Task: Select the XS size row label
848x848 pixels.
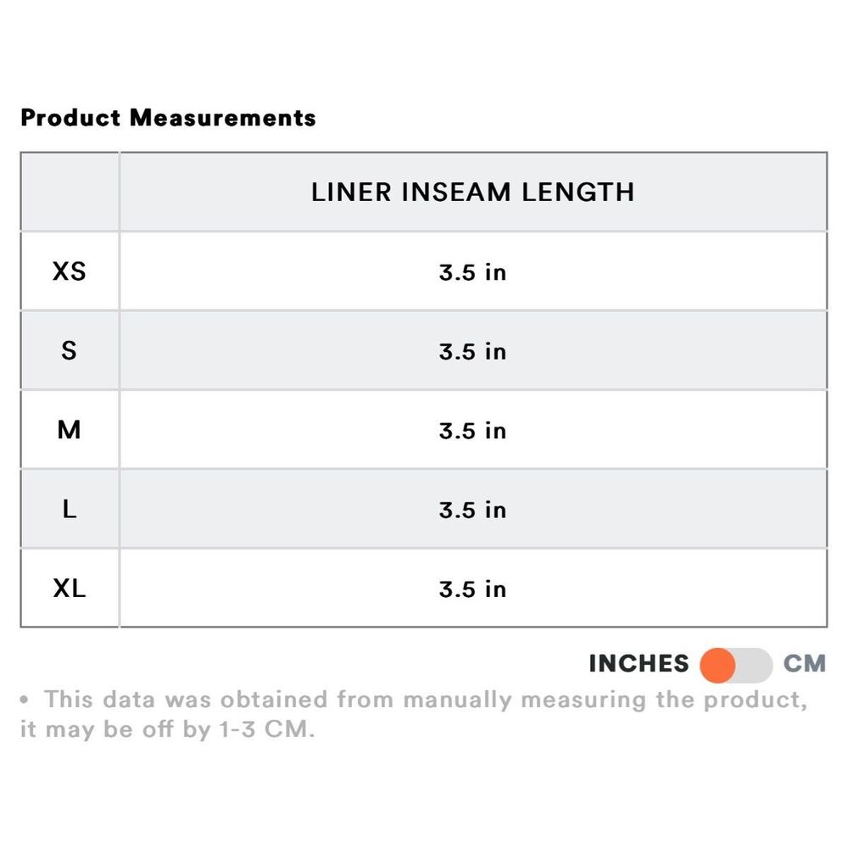Action: point(70,271)
